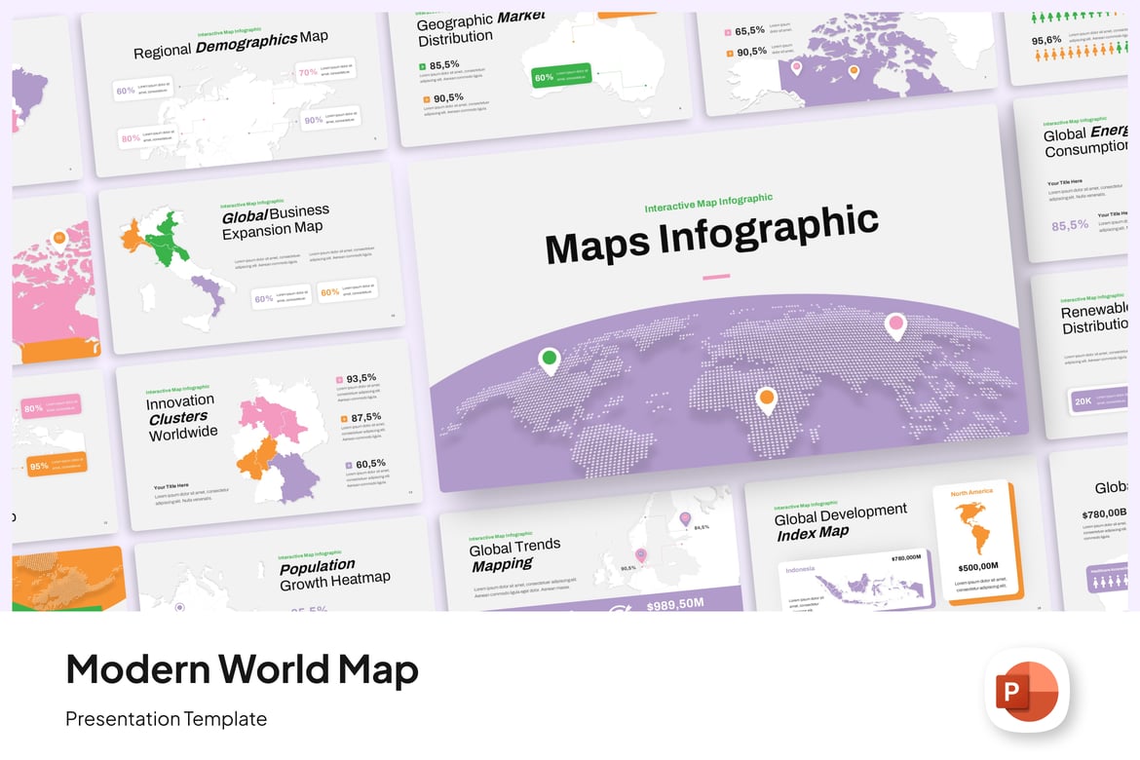Image resolution: width=1140 pixels, height=760 pixels.
Task: Click the PowerPoint app icon
Action: 1027,691
